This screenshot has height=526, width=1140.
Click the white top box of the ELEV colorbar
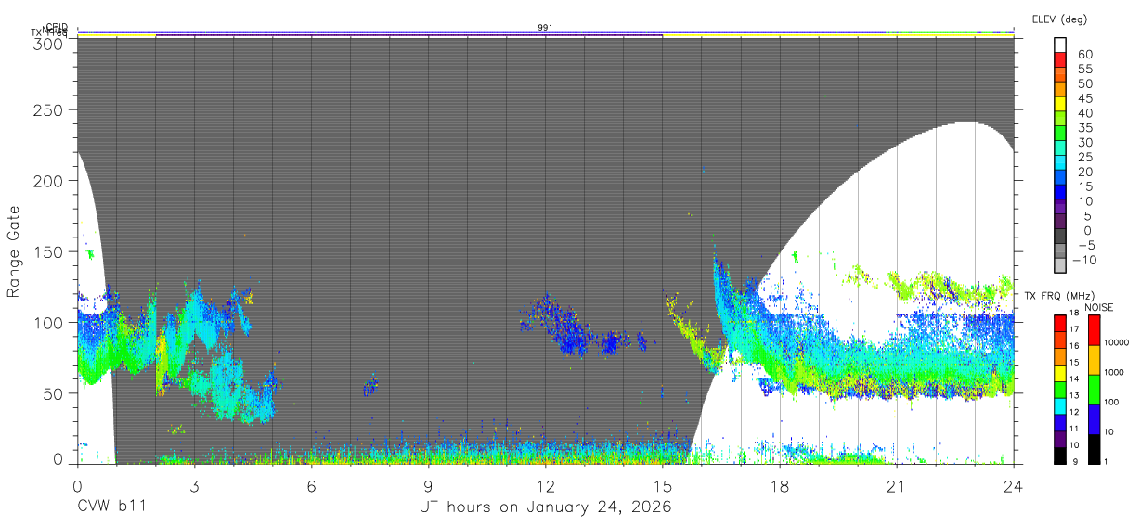[x=1061, y=45]
